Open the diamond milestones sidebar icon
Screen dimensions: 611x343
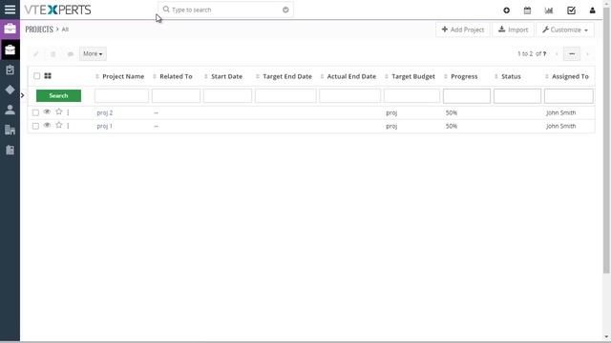[x=10, y=90]
